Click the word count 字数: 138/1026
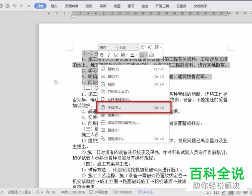The width and height of the screenshot is (252, 196). (x=73, y=192)
